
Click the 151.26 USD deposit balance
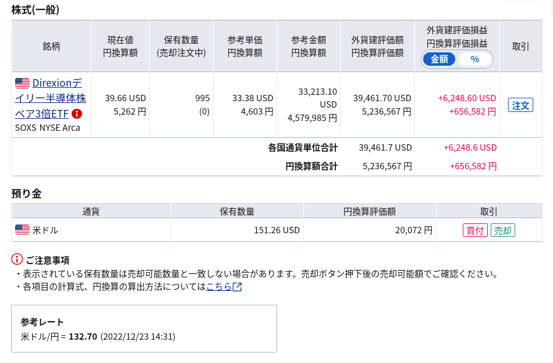[277, 230]
